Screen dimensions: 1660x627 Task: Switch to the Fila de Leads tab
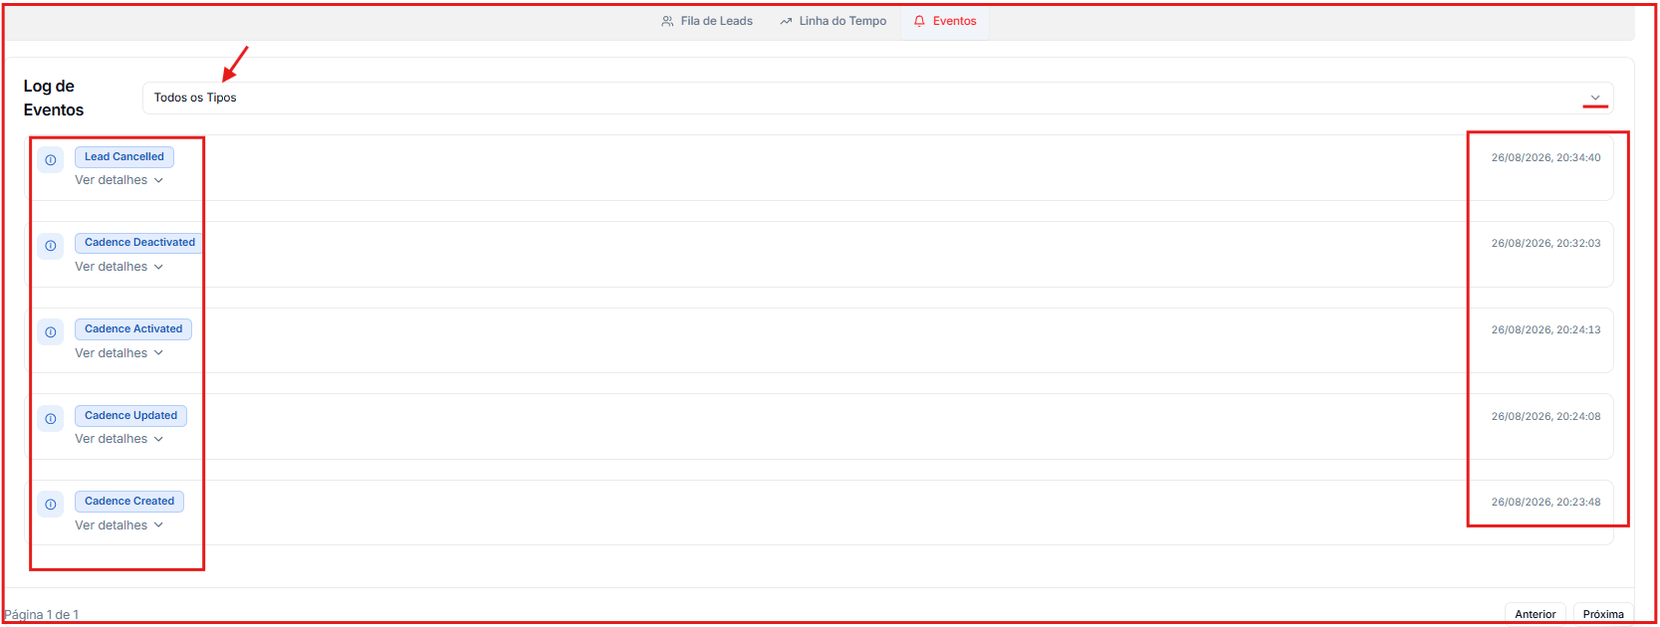pyautogui.click(x=707, y=21)
